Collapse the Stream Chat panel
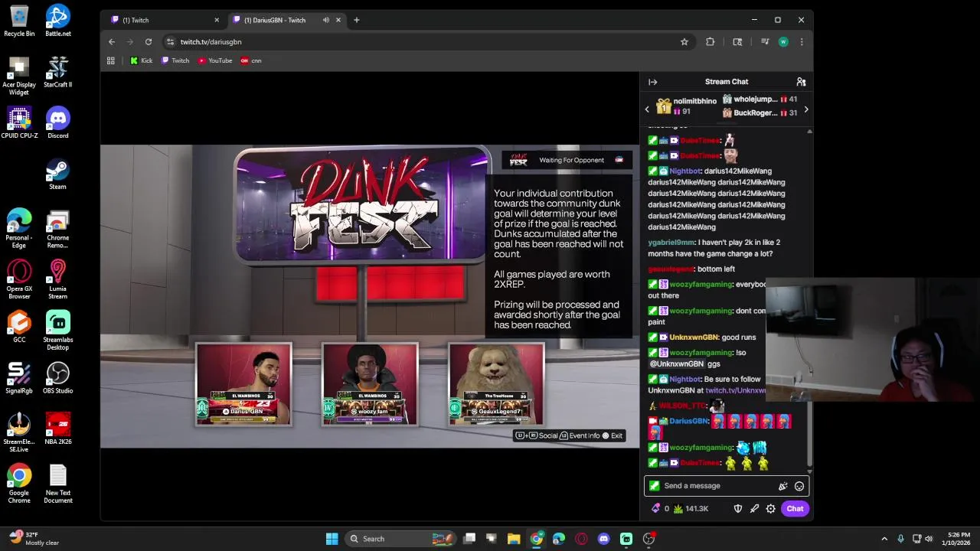This screenshot has height=551, width=980. point(652,82)
